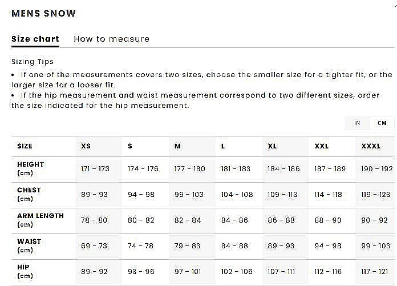Click the XS size column header

coord(86,146)
